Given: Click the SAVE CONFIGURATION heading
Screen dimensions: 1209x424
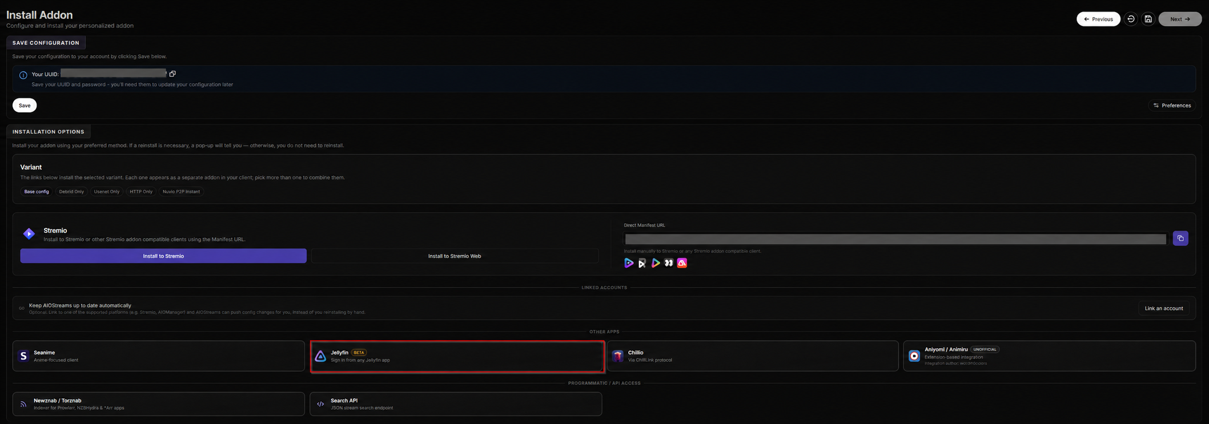Looking at the screenshot, I should (46, 43).
